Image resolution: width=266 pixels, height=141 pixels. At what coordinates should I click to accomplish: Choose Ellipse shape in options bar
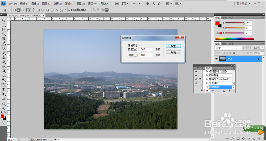point(48,10)
